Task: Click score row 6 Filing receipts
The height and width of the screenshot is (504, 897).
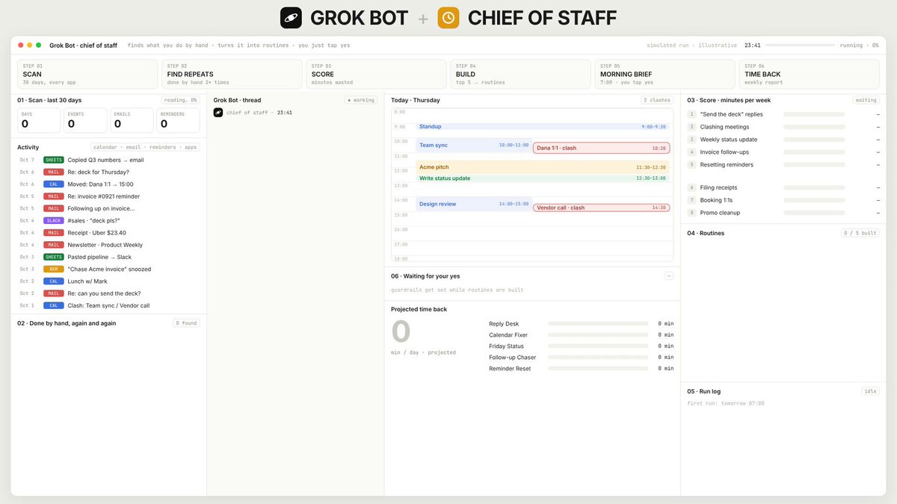Action: click(783, 187)
